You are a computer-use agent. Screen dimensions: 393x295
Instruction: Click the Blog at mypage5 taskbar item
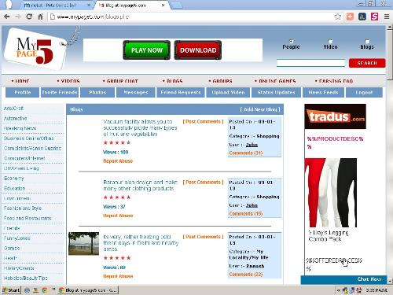[88, 290]
